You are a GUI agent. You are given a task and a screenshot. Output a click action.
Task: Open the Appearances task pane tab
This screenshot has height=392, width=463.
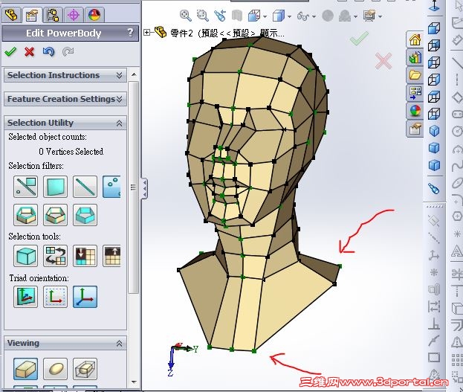coord(415,111)
